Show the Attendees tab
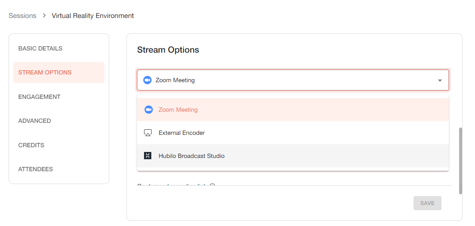Screen dimensions: 475x226 pos(36,169)
